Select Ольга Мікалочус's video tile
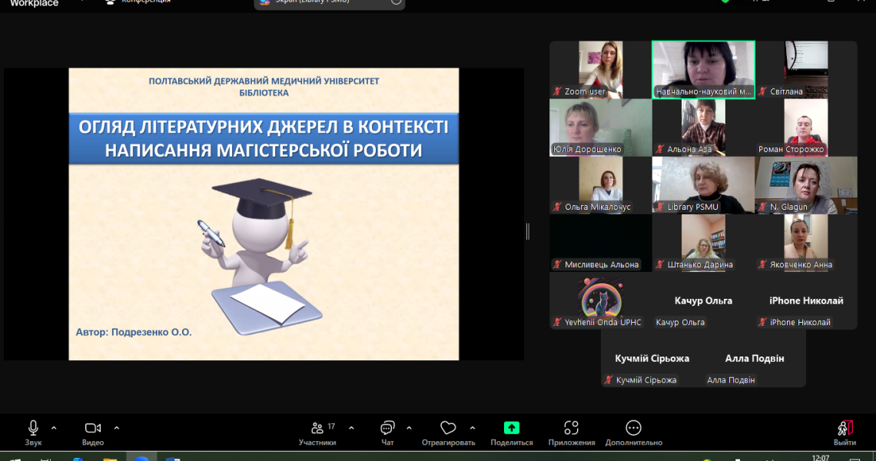The width and height of the screenshot is (876, 461). click(x=601, y=185)
